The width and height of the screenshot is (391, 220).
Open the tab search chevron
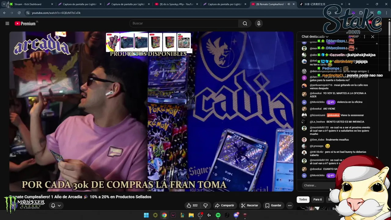click(x=4, y=4)
